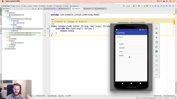177x99 pixels.
Task: Take emulator screenshot camera icon
Action: coord(156,51)
